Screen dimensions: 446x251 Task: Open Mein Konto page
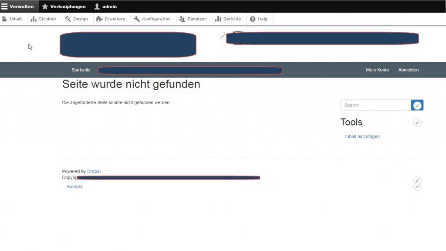[377, 70]
